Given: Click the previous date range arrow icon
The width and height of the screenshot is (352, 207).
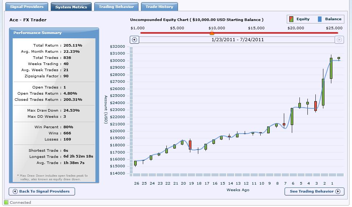Looking at the screenshot, I should point(134,40).
